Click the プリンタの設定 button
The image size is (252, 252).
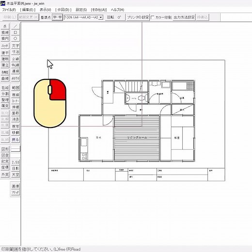[x=138, y=17]
